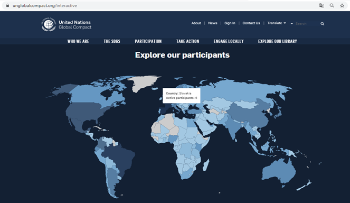Follow the About link

(x=196, y=23)
